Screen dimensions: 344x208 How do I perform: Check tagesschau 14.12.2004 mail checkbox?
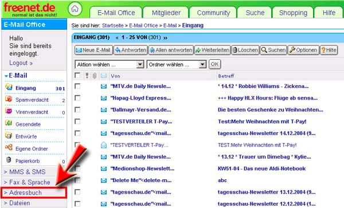click(77, 133)
